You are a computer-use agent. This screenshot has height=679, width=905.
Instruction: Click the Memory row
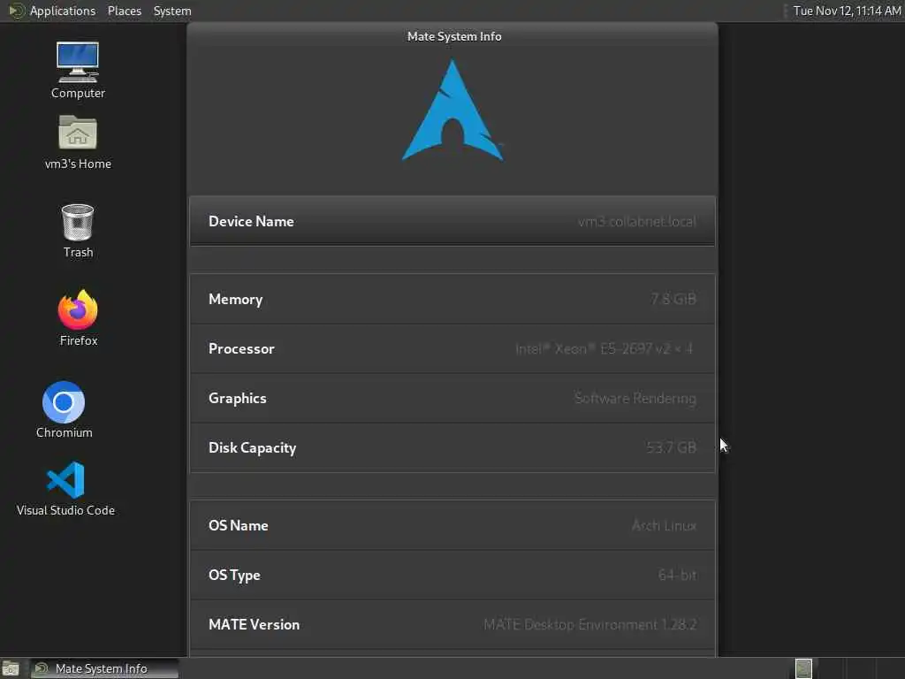452,299
